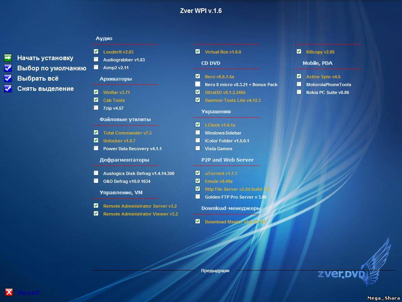402x302 pixels.
Task: Click the Выход exit link
Action: [x=28, y=293]
